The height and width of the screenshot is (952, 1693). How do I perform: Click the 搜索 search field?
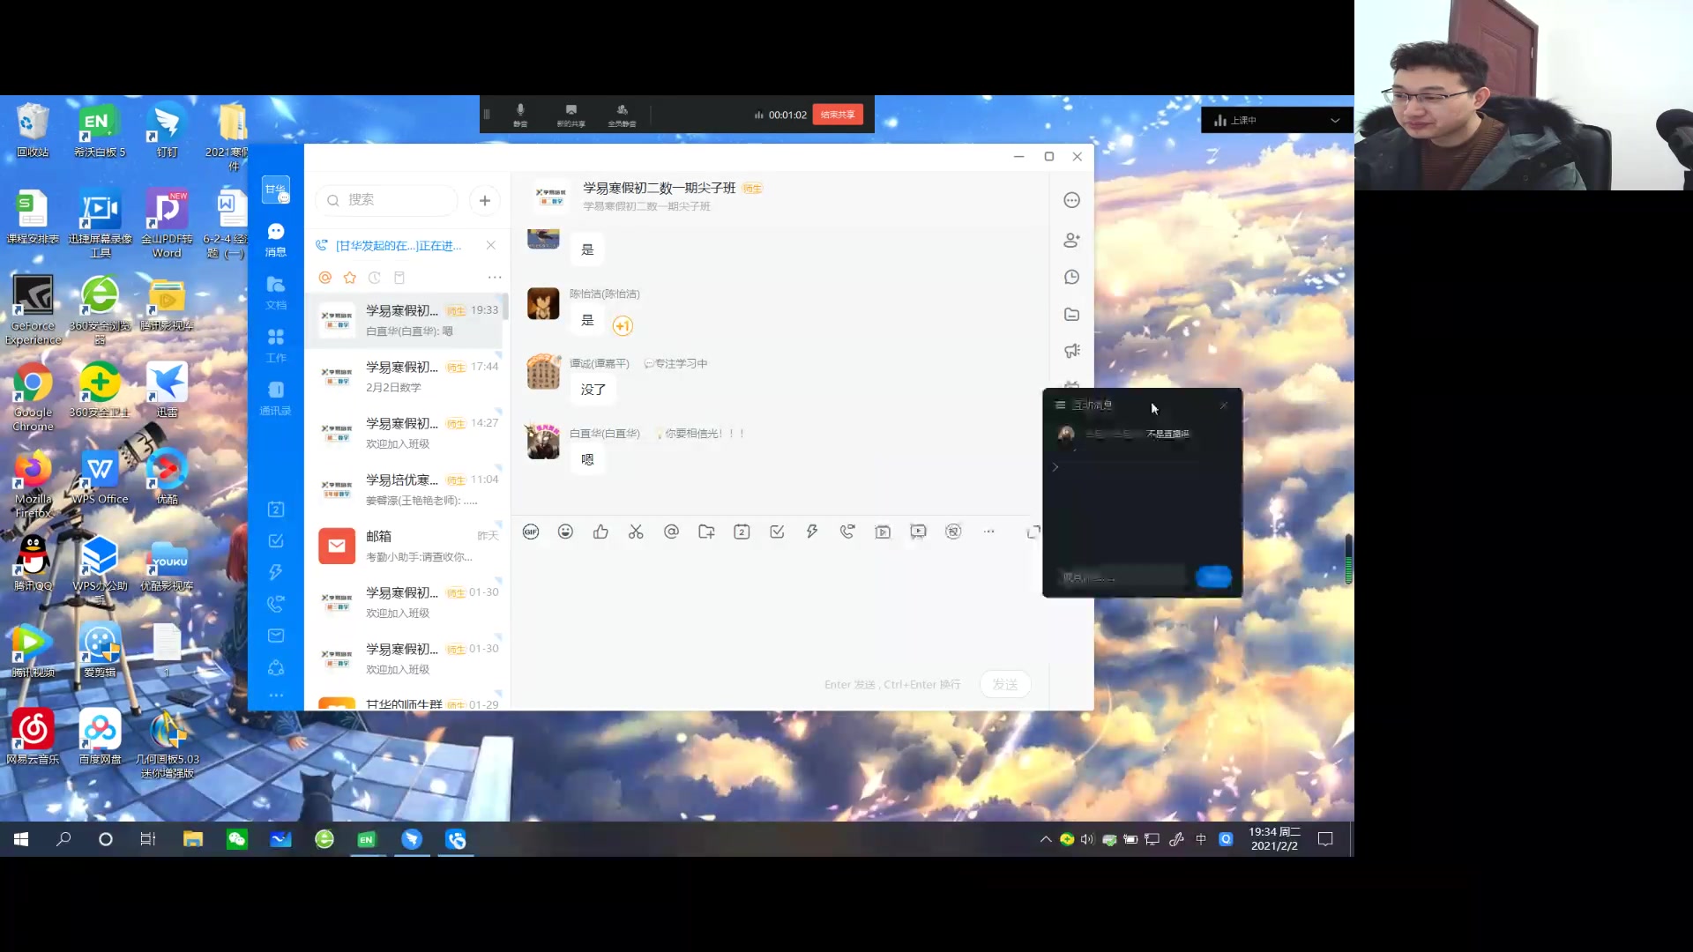[x=388, y=200]
